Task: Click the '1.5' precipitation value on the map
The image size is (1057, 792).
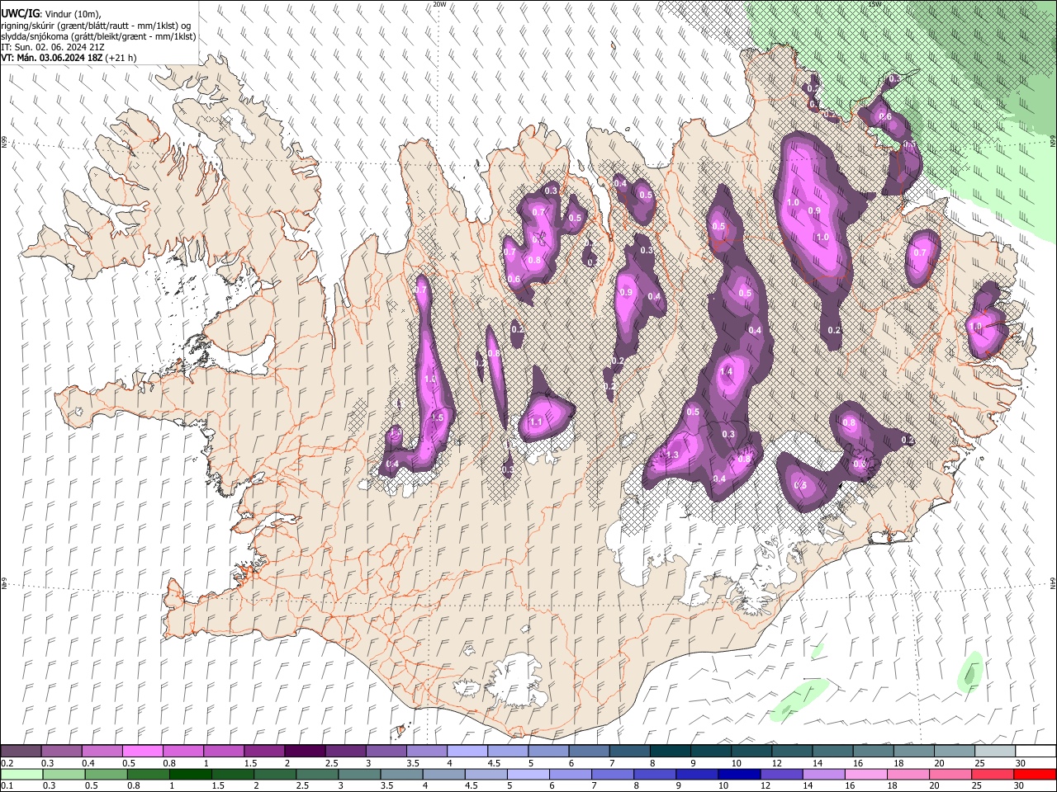Action: tap(438, 418)
